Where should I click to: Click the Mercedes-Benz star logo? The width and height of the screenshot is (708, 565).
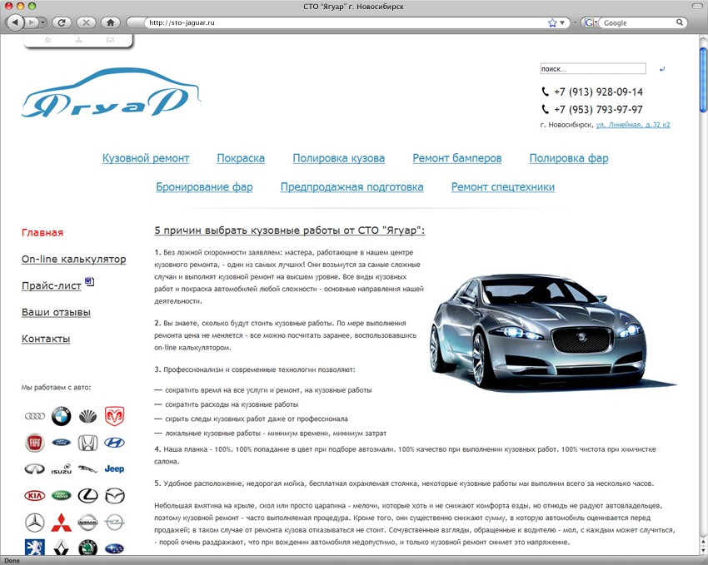(35, 523)
